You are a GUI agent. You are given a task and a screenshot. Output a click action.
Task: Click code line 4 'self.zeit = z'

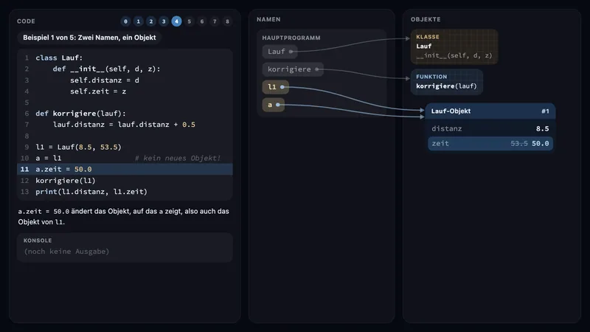tap(125, 91)
